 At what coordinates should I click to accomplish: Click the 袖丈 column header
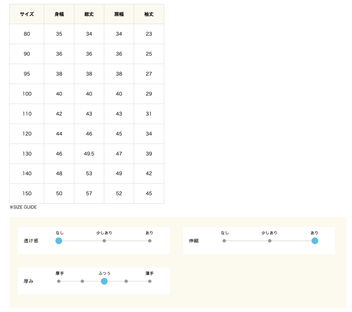149,14
